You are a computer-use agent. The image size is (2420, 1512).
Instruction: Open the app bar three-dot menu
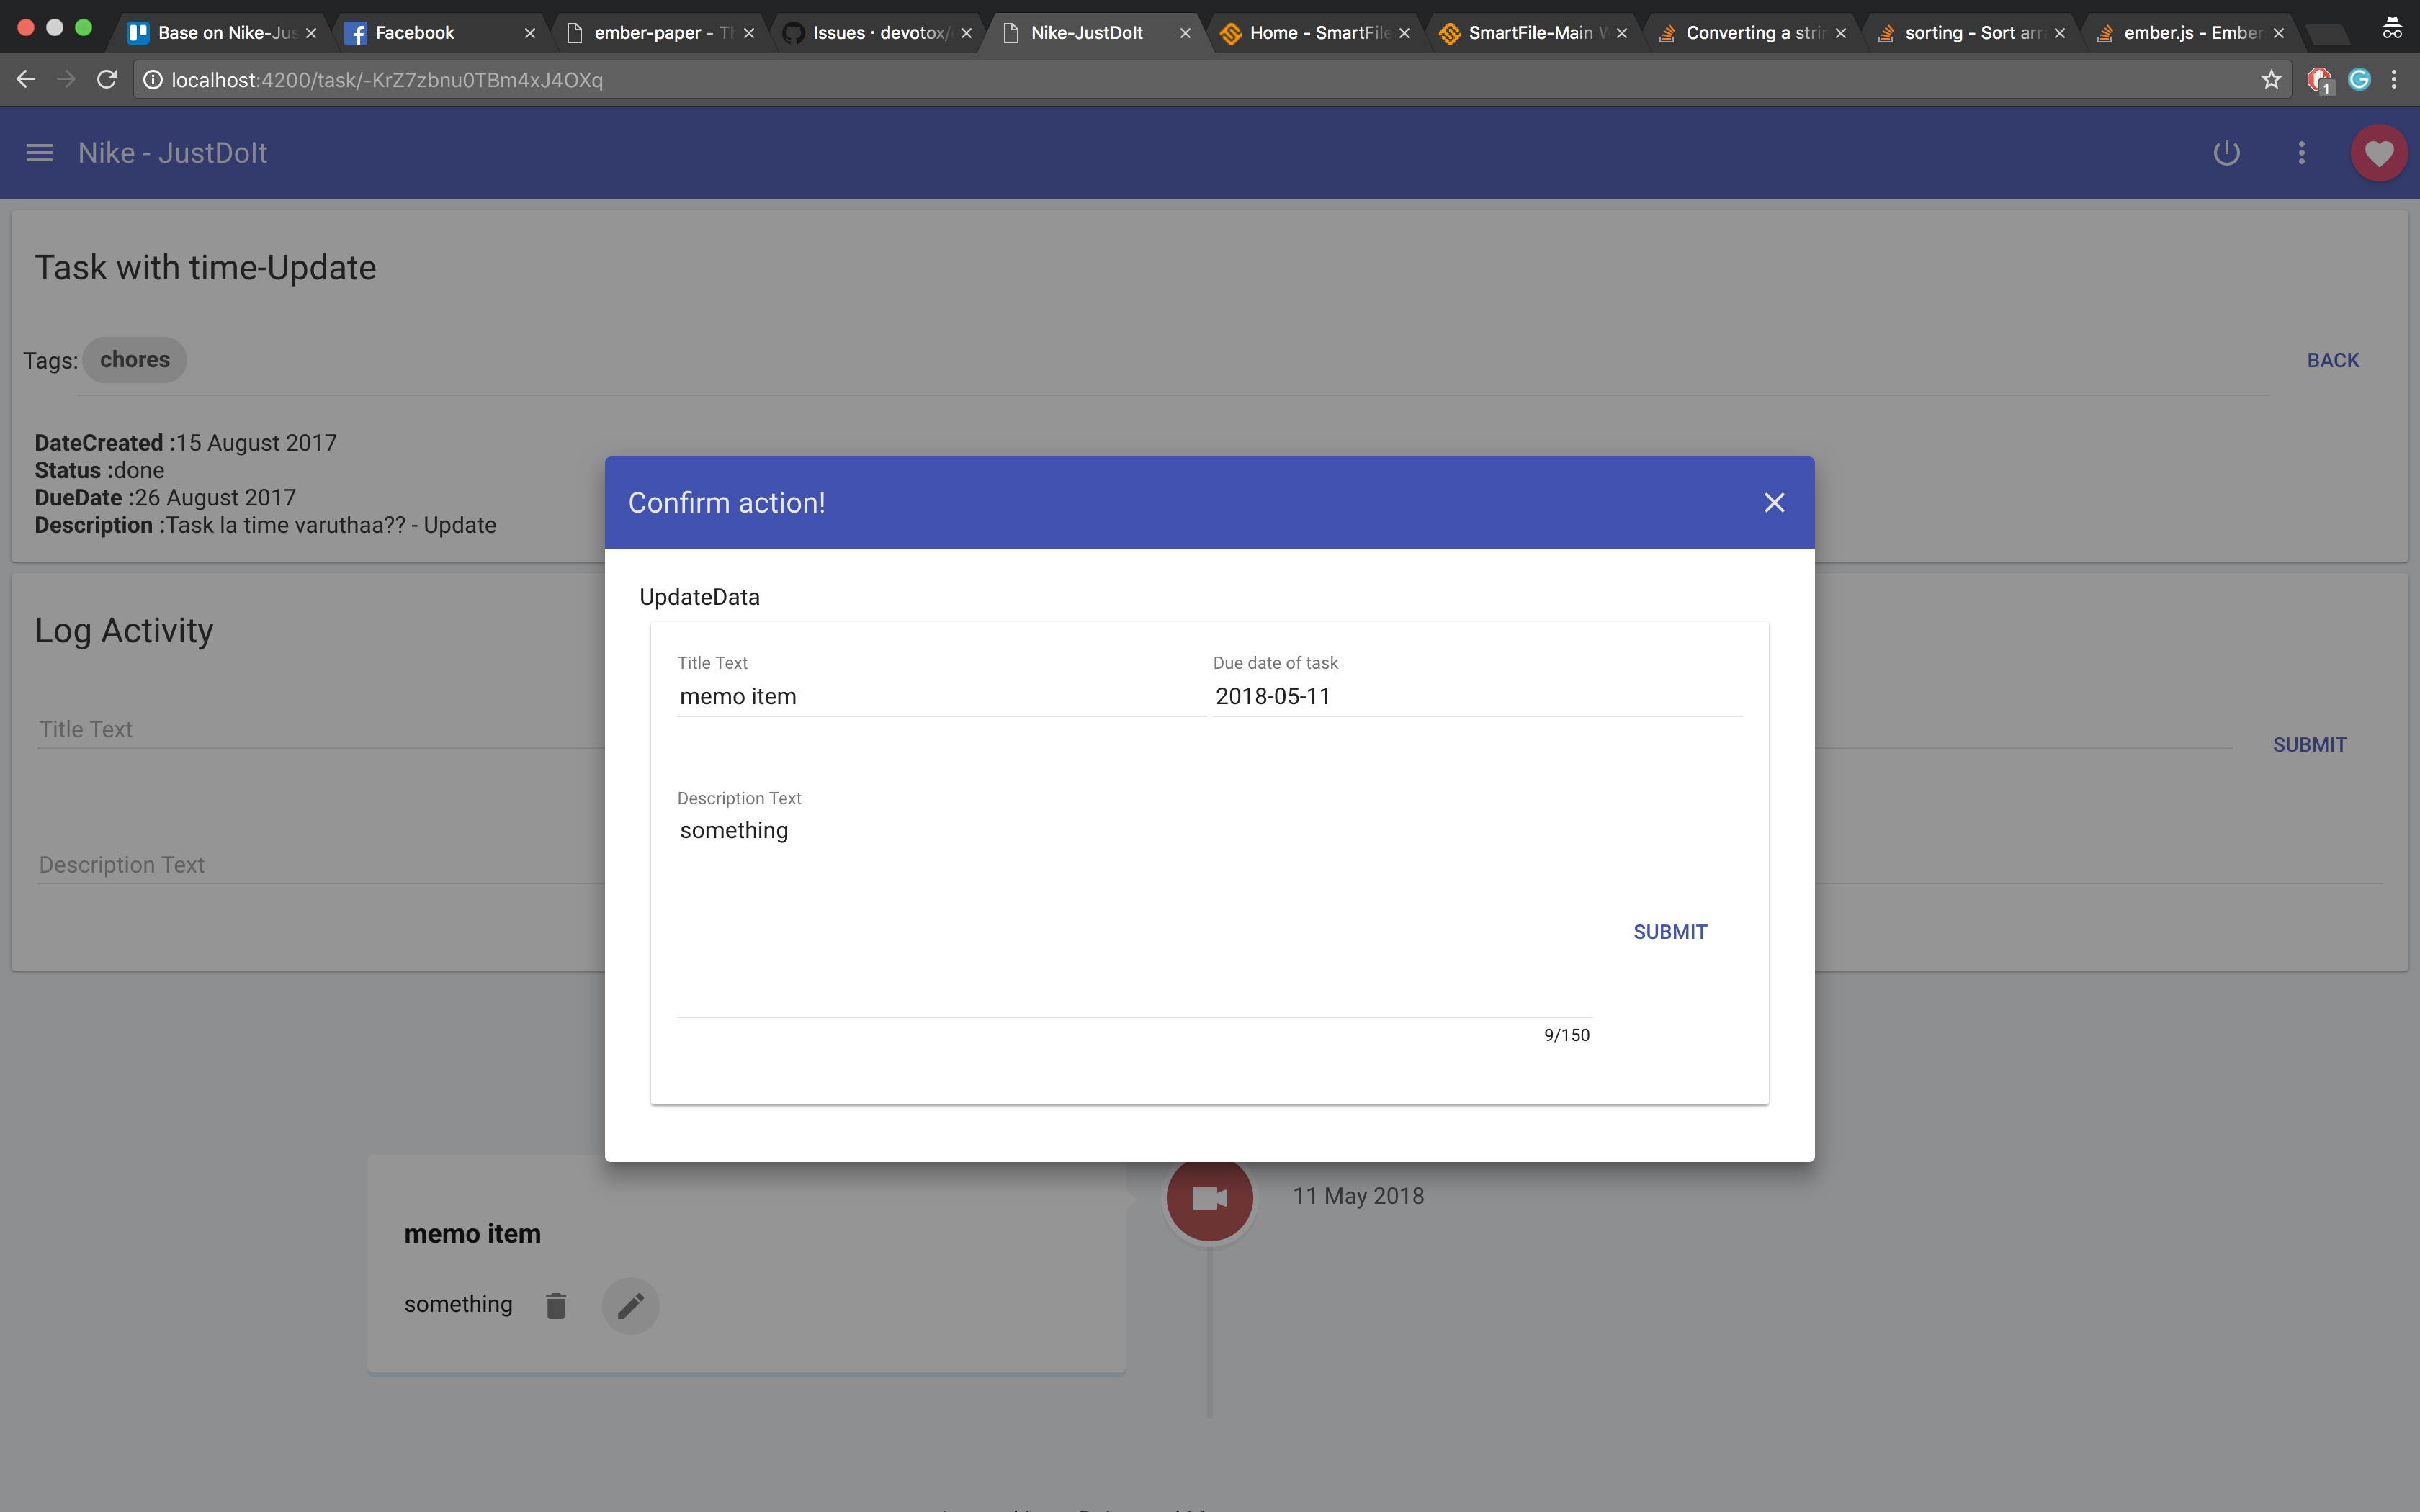click(x=2301, y=153)
